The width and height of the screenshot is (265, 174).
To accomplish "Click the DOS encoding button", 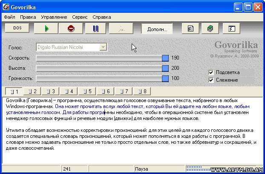I will [x=17, y=28].
